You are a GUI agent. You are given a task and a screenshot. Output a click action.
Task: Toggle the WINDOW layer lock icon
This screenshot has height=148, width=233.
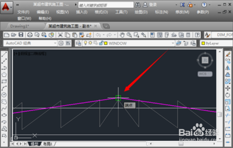(x=101, y=43)
